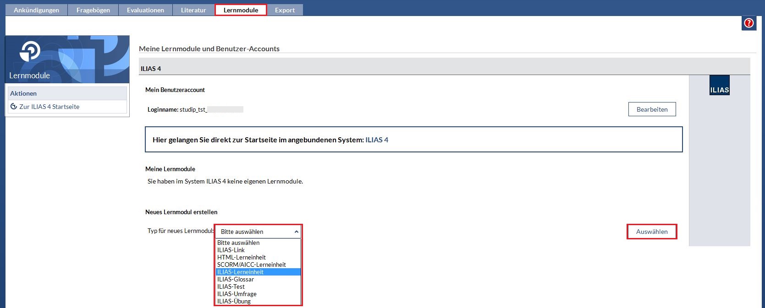
Task: Click the ILIAS logo image
Action: coord(719,86)
